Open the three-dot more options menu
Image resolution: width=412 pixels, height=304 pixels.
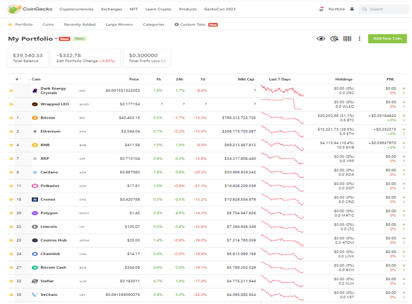[360, 39]
